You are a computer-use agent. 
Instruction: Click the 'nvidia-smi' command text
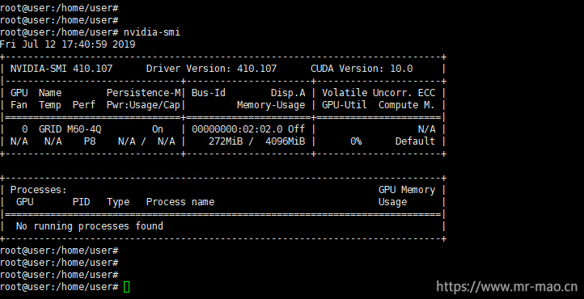tap(152, 32)
